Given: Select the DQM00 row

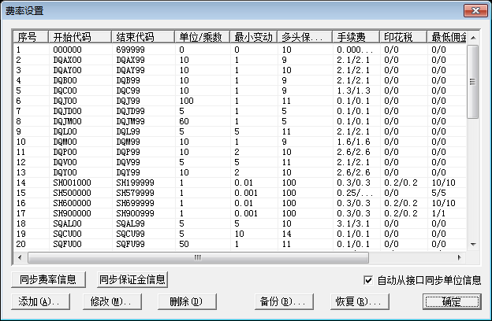Looking at the screenshot, I should 240,142.
